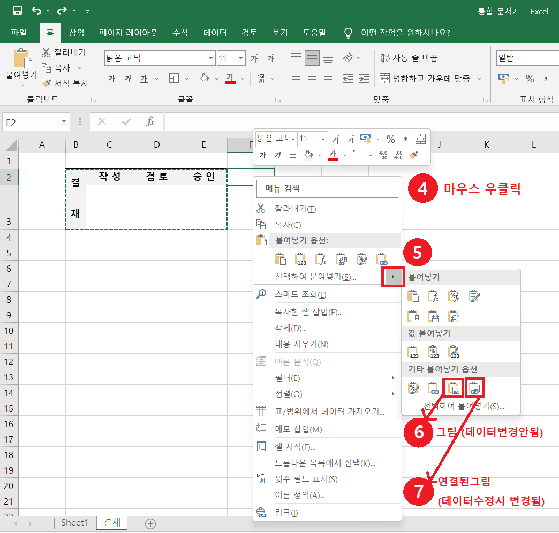This screenshot has width=559, height=533.
Task: Click ribbon red font color button
Action: tap(230, 78)
